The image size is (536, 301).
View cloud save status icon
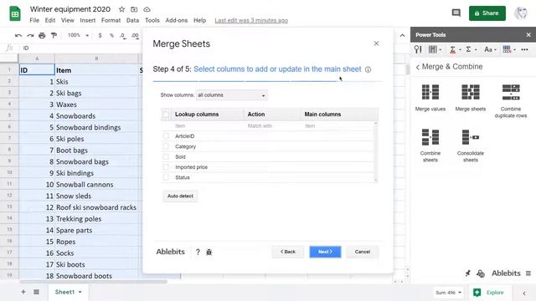147,9
